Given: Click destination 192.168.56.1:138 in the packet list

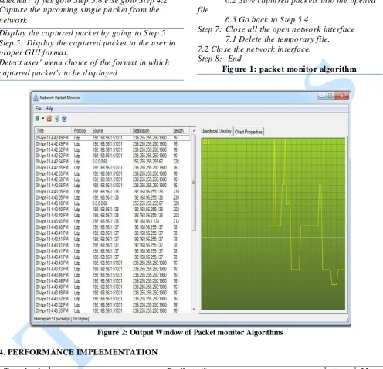Looking at the screenshot, I should 146,221.
